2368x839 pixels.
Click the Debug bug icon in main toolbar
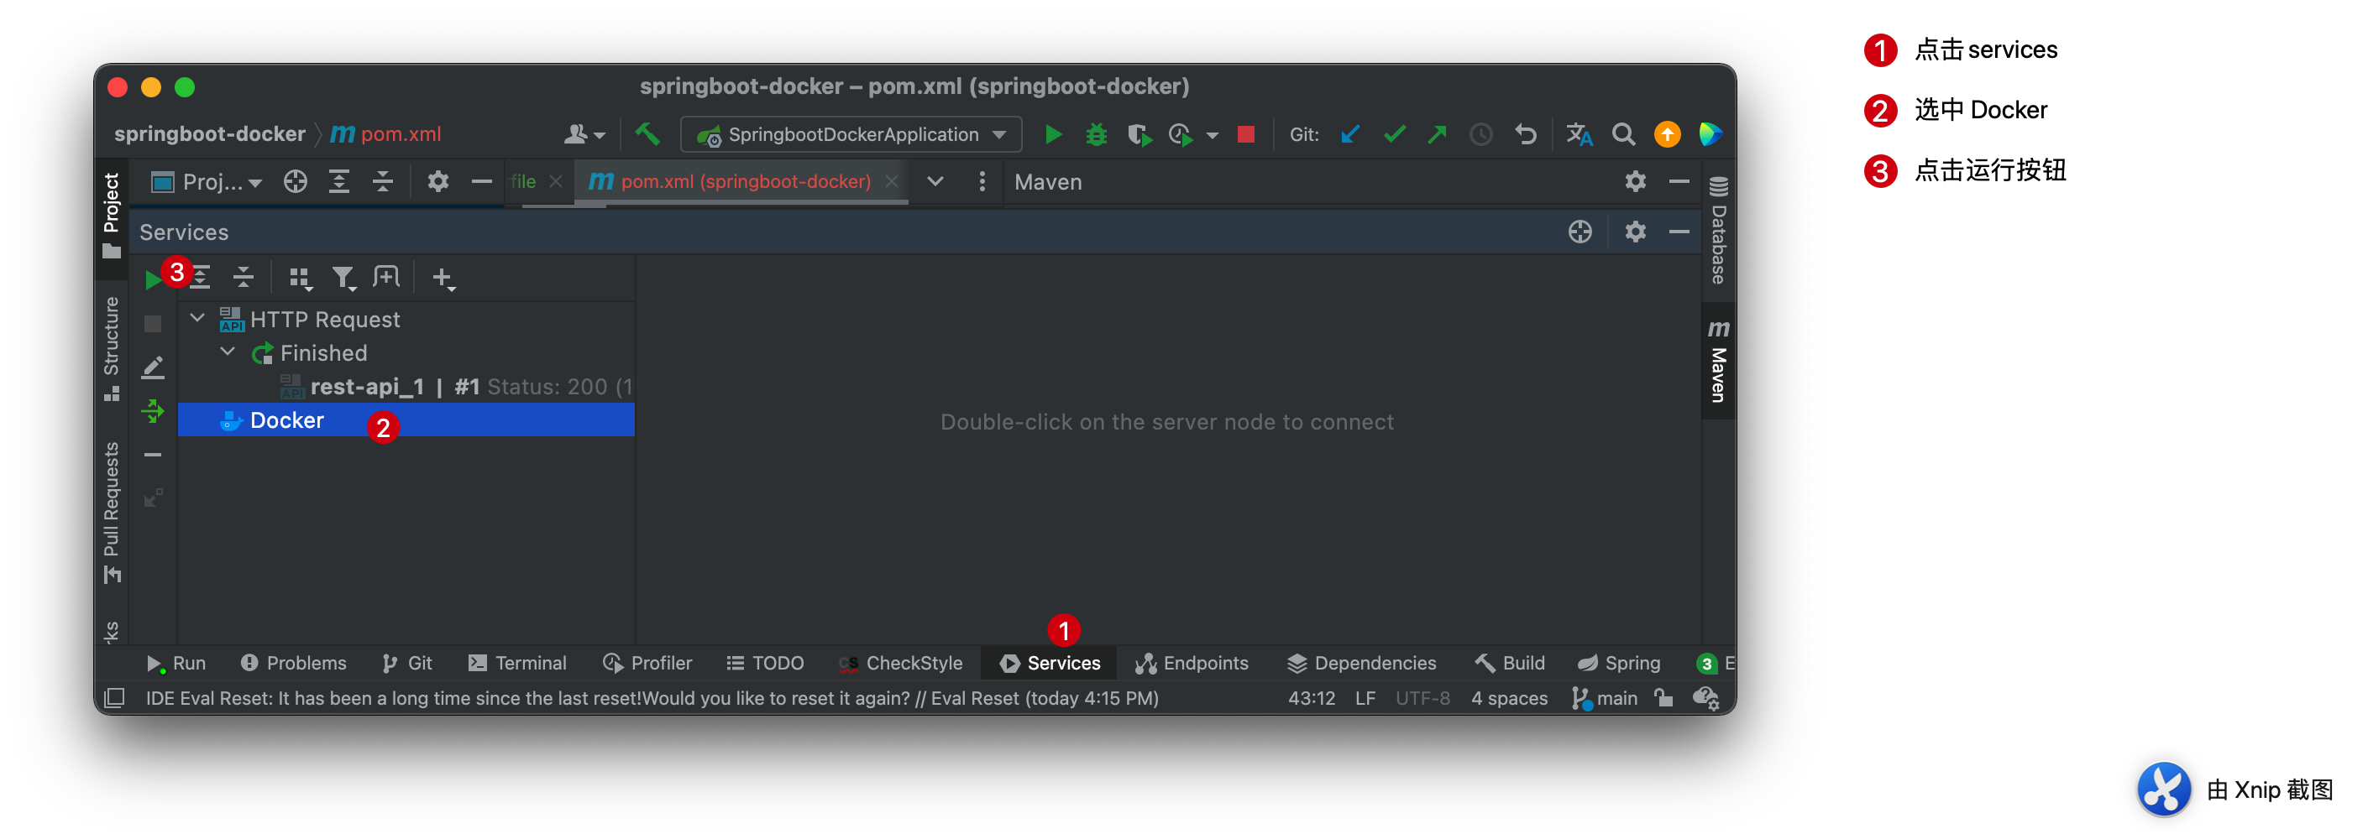[1096, 135]
